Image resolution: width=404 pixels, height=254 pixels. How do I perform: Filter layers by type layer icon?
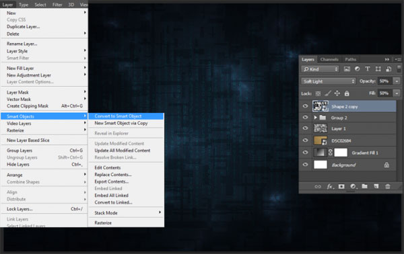click(x=368, y=69)
